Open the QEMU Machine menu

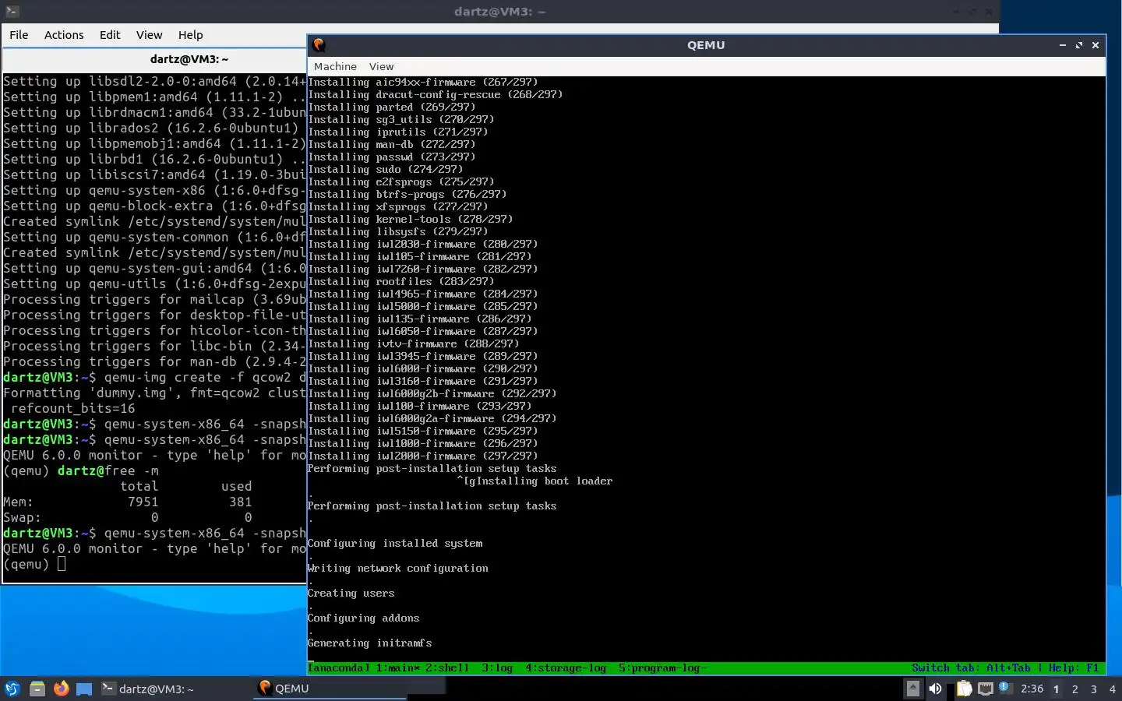(335, 66)
